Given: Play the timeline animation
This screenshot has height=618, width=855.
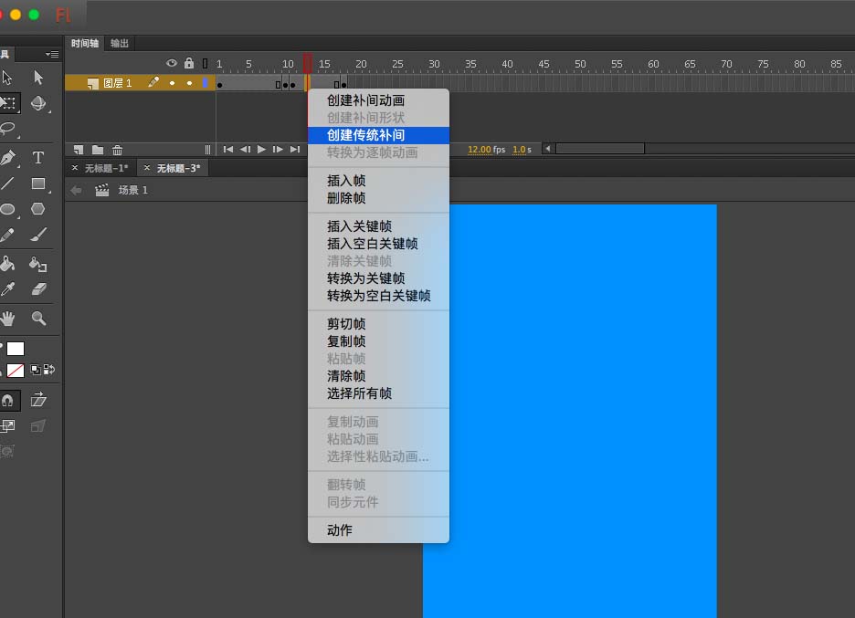Looking at the screenshot, I should pos(262,150).
